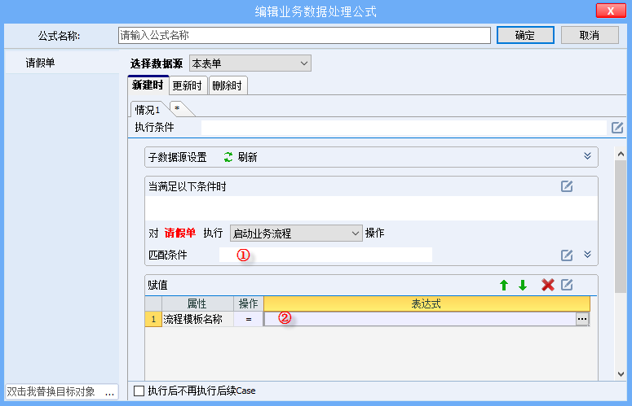The width and height of the screenshot is (632, 406).
Task: Click the edit icon beside 执行条件
Action: click(617, 128)
